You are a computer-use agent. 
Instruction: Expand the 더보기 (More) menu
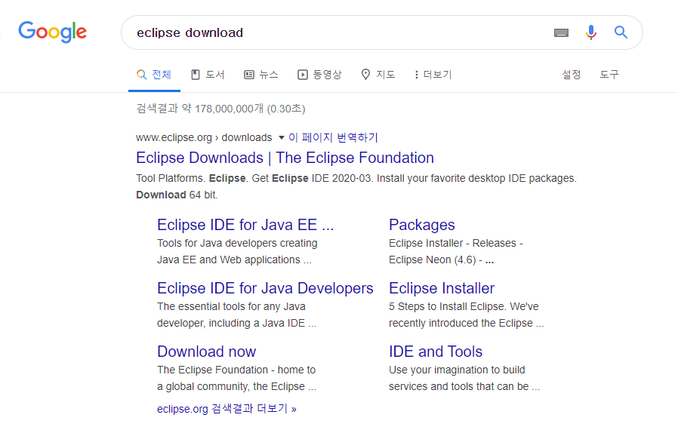coord(433,75)
